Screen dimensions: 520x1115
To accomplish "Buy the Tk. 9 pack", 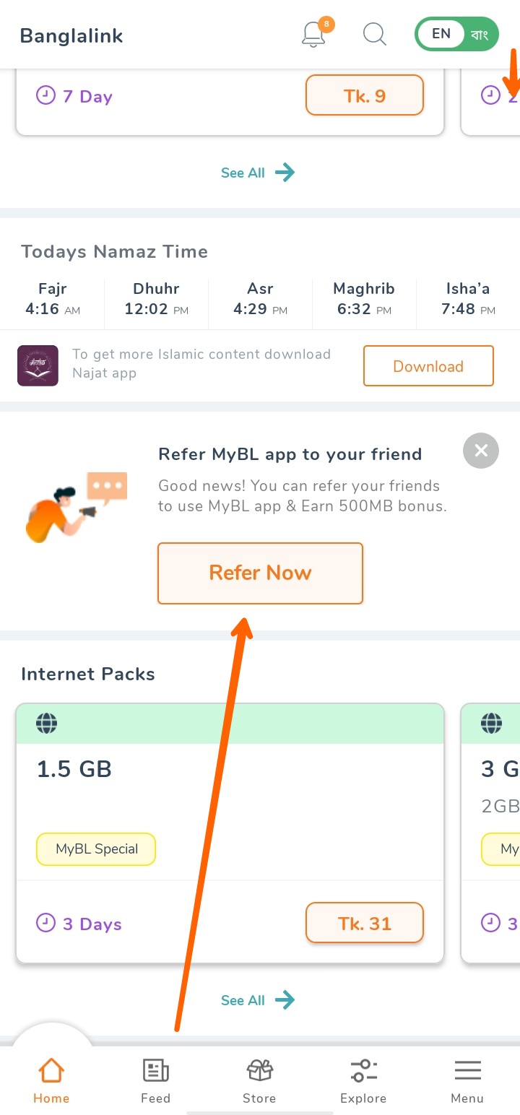I will 365,95.
